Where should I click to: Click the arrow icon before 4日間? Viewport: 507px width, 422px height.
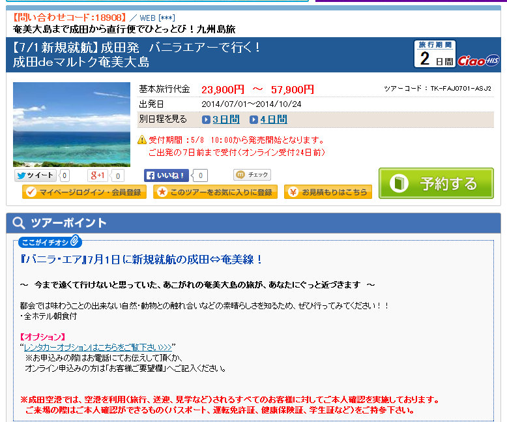254,120
